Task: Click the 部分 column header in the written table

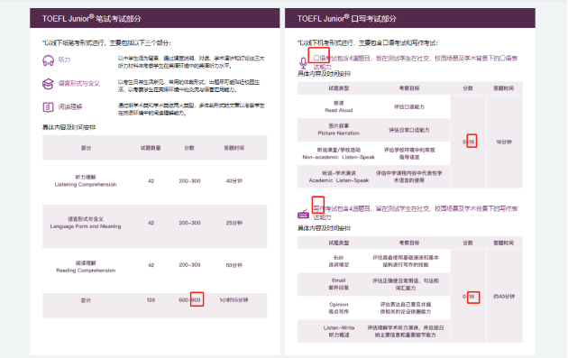Action: (x=87, y=148)
